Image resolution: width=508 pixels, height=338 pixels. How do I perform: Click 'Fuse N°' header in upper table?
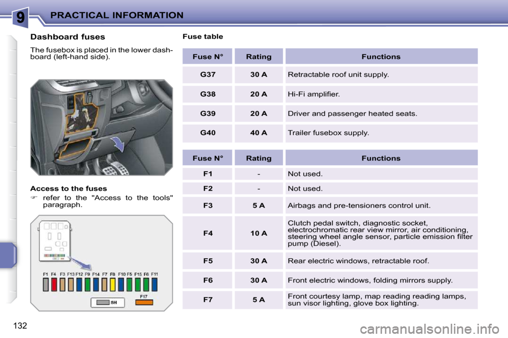207,57
